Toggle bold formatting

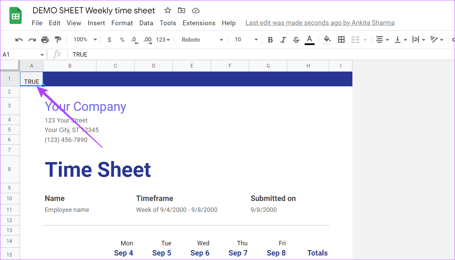270,40
